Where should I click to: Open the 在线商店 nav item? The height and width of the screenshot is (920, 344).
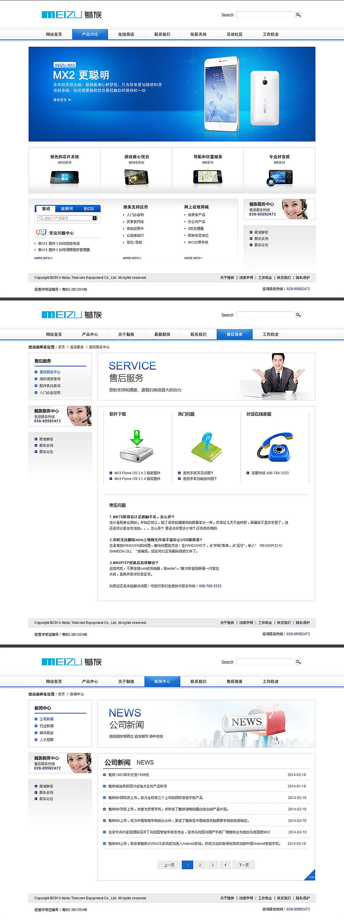click(126, 34)
